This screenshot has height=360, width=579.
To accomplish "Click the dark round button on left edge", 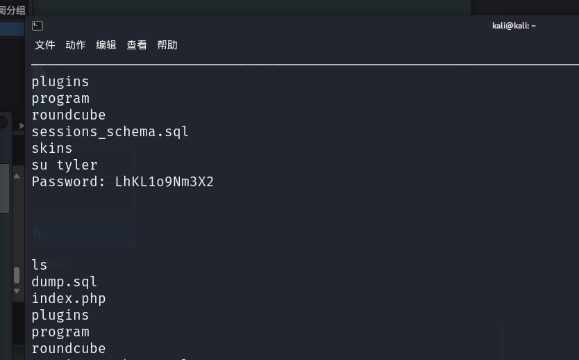I will tap(3, 122).
